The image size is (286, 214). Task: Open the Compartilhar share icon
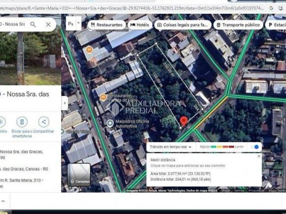tap(44, 122)
